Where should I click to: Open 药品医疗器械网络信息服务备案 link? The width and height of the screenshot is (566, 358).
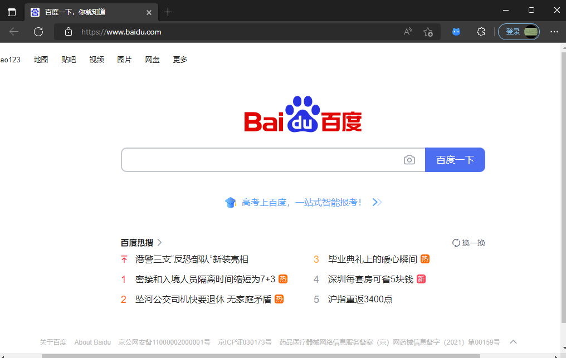pos(389,342)
